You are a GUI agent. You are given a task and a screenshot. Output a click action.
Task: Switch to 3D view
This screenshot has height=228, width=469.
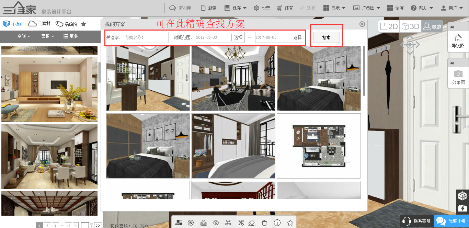411,26
